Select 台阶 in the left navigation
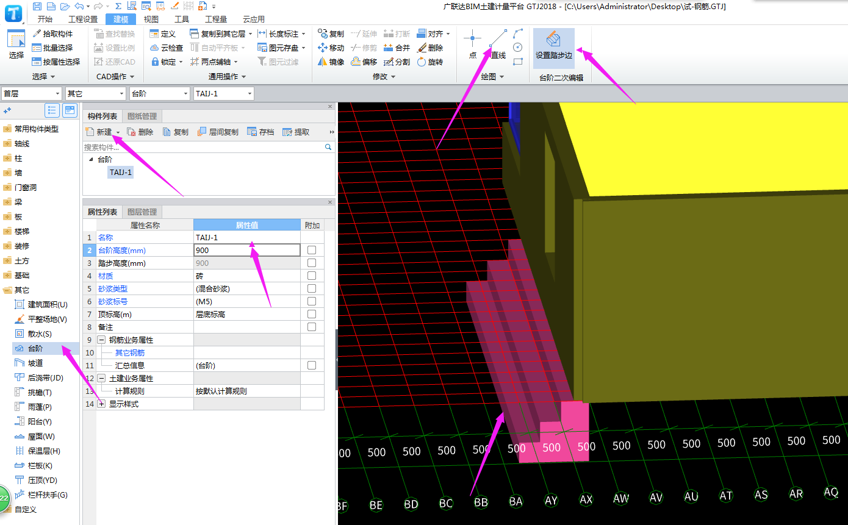The height and width of the screenshot is (525, 848). pyautogui.click(x=35, y=348)
